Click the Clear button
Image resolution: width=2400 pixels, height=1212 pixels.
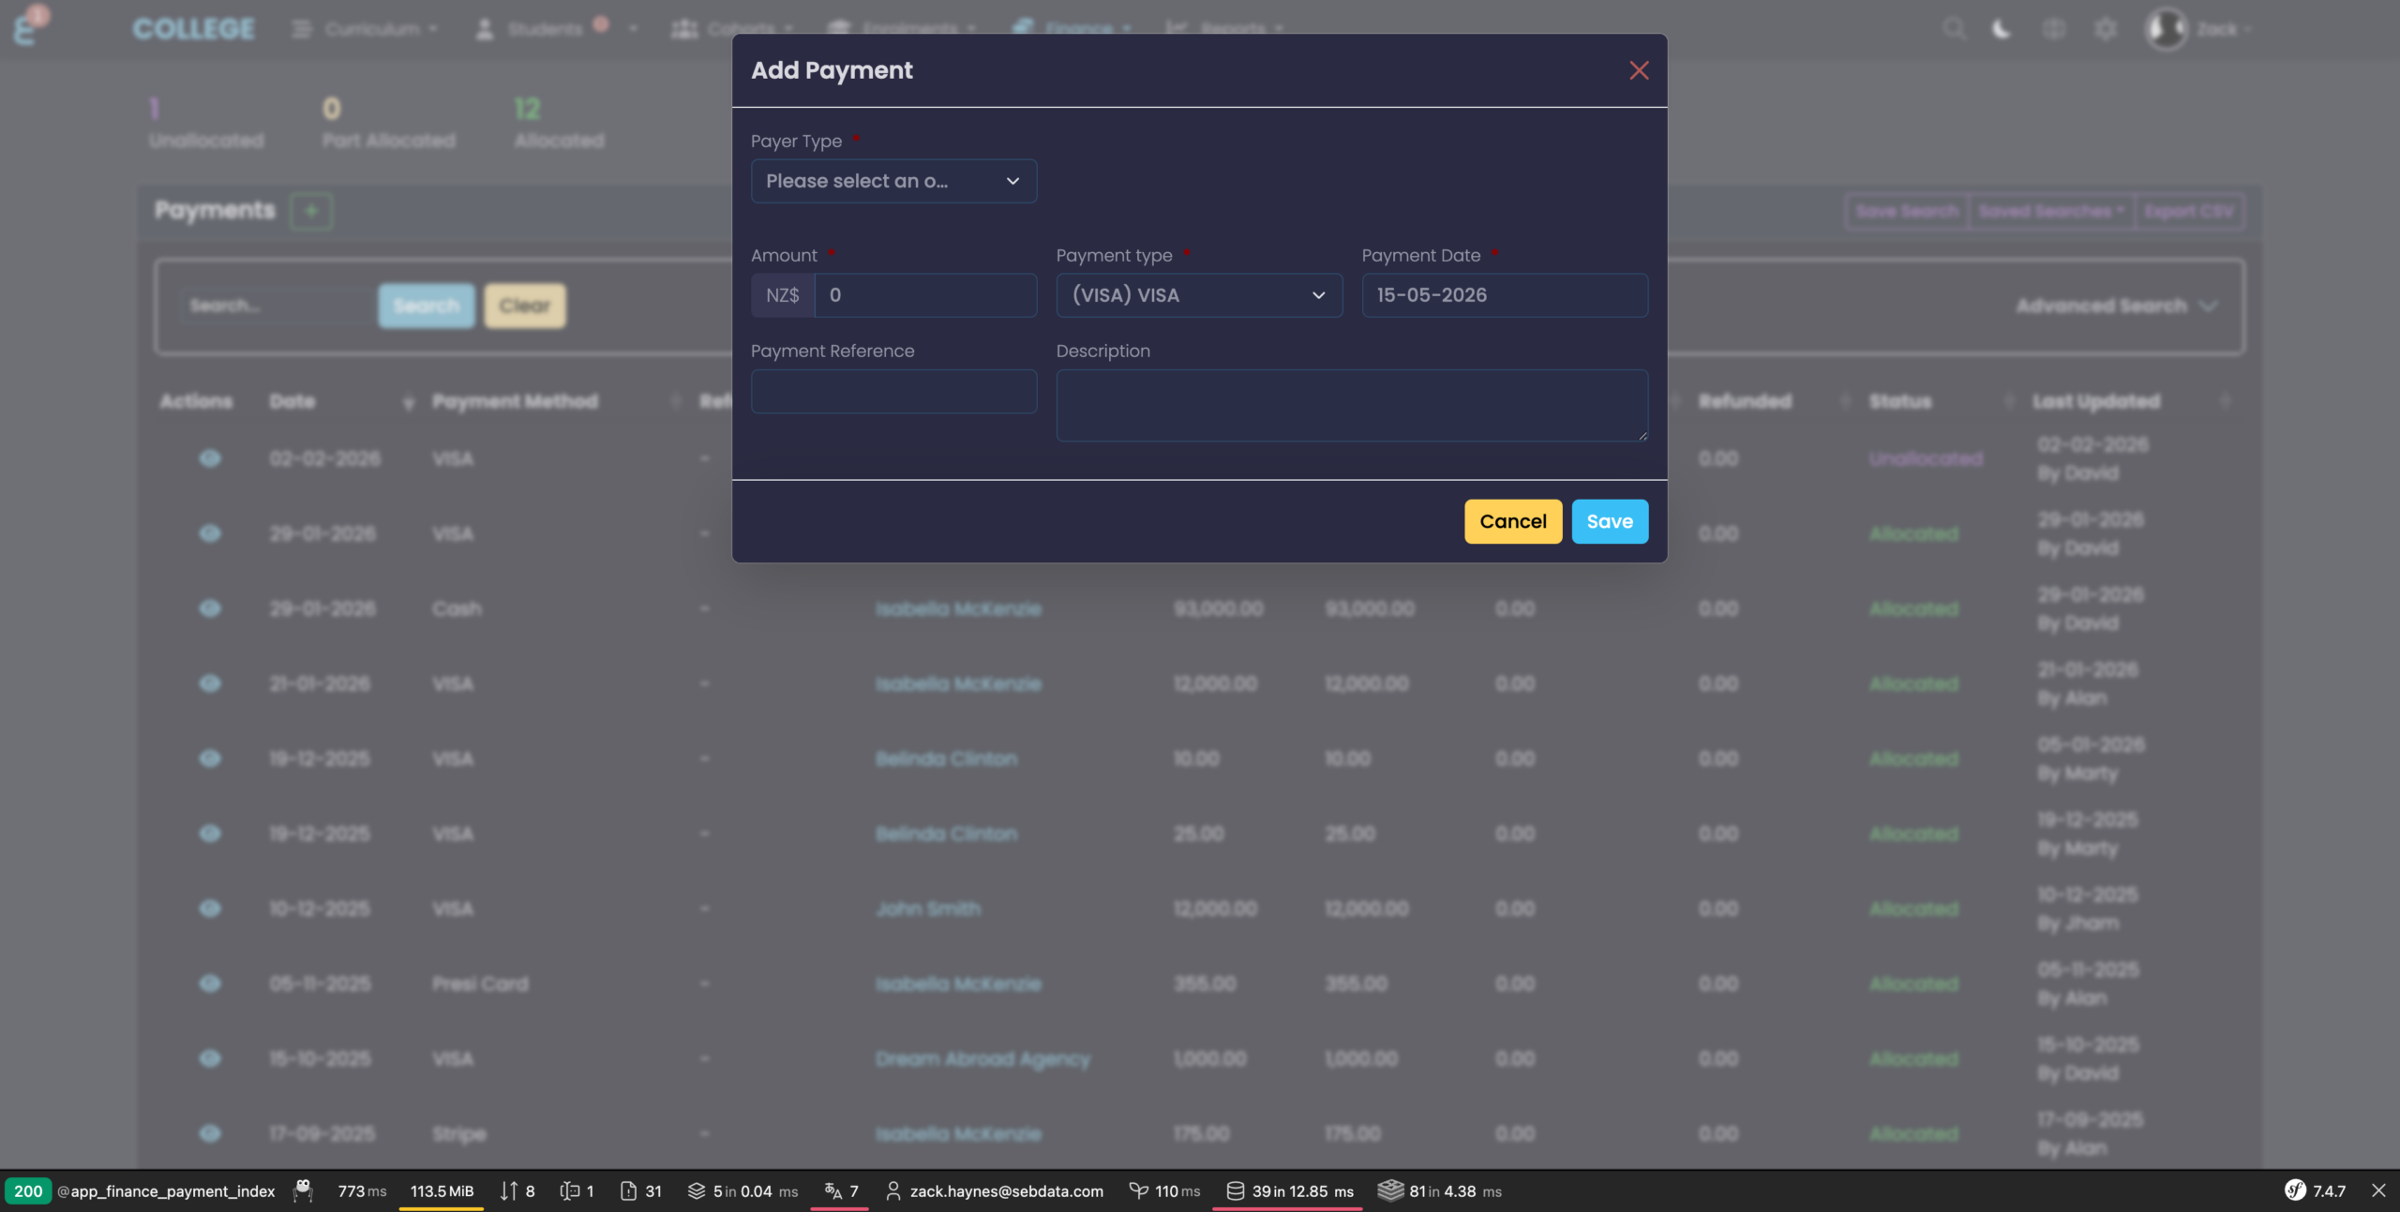[x=525, y=306]
